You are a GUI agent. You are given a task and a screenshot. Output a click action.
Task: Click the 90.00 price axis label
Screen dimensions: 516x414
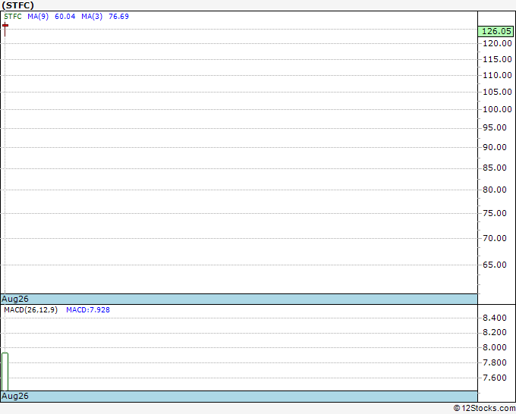pyautogui.click(x=494, y=147)
